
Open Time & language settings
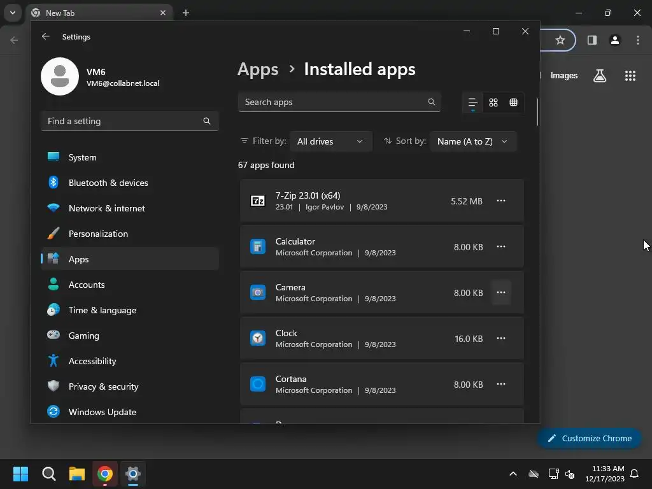tap(129, 310)
